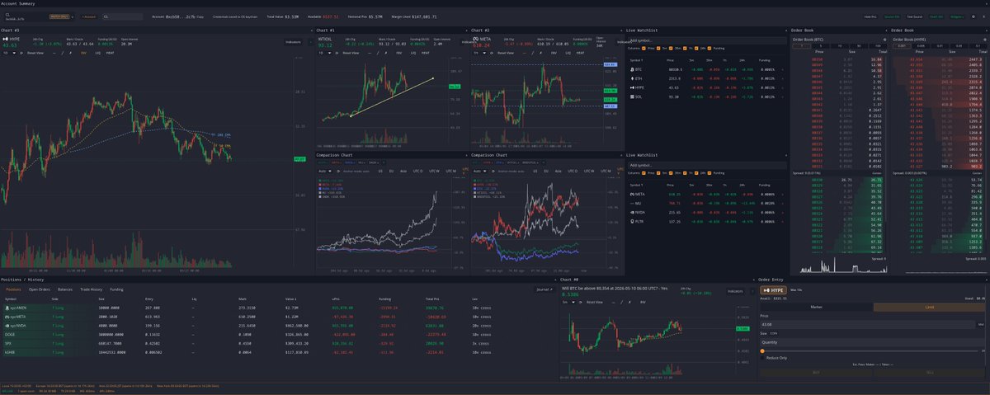990x395 pixels.
Task: Toggle Price column checkbox in top Live Watchlist
Action: (x=643, y=48)
